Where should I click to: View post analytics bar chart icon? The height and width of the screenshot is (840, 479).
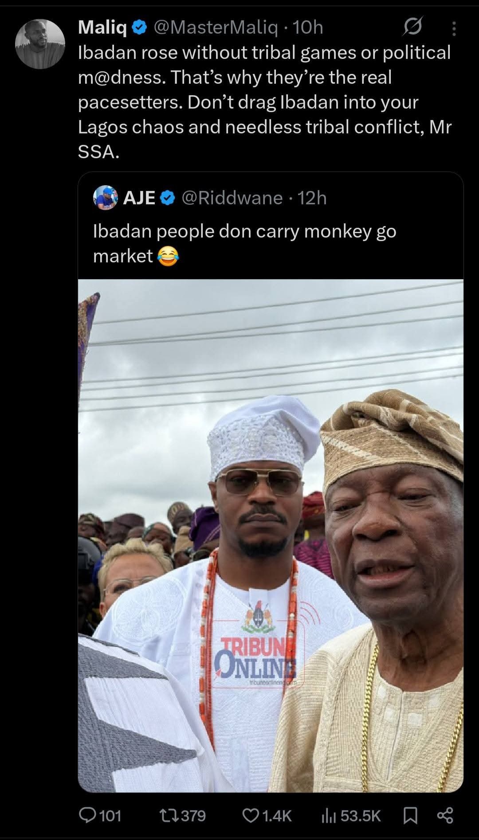pyautogui.click(x=328, y=815)
